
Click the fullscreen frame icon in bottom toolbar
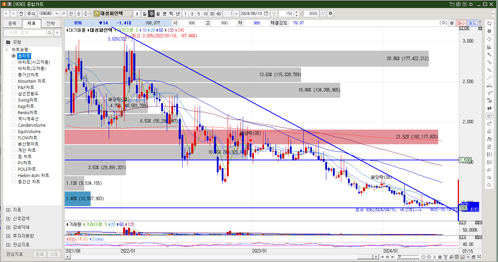click(x=479, y=257)
